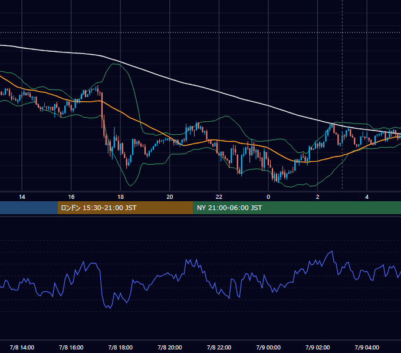Click the hour label 20 on price chart axis
This screenshot has height=353, width=401.
click(170, 197)
